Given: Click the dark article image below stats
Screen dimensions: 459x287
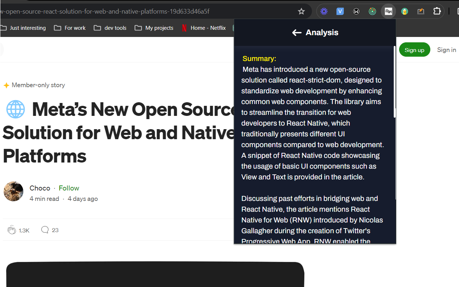Looking at the screenshot, I should pyautogui.click(x=155, y=274).
